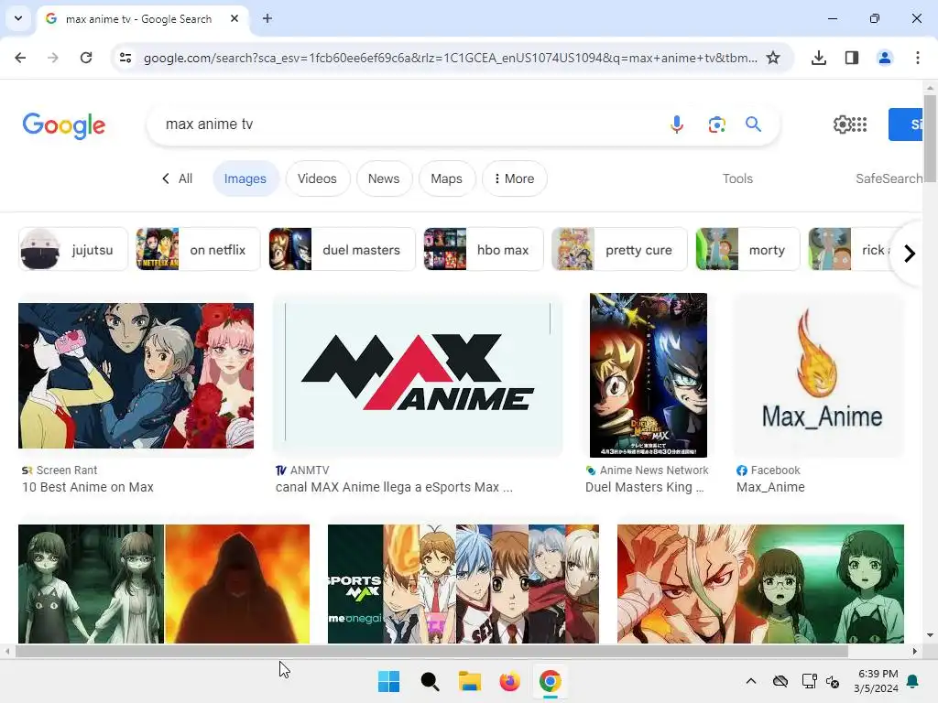Go back to the previous page
This screenshot has width=938, height=703.
(x=20, y=58)
